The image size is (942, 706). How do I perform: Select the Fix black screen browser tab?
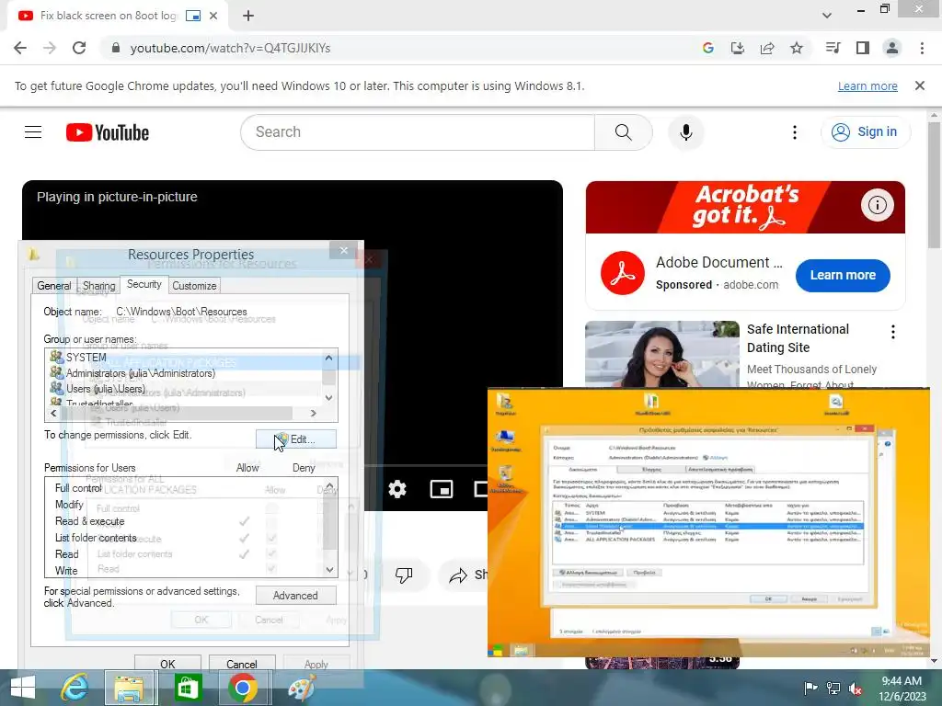pos(108,16)
